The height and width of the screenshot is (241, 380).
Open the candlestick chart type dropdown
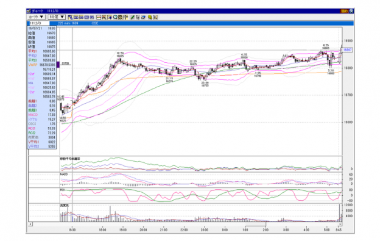tap(36, 17)
